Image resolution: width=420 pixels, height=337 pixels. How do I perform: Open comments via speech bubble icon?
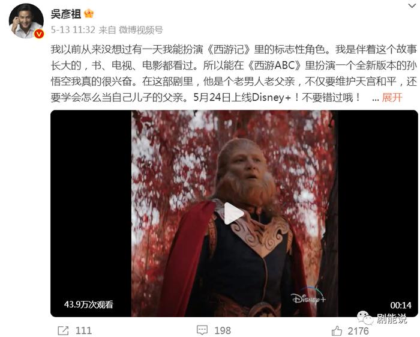click(x=202, y=330)
